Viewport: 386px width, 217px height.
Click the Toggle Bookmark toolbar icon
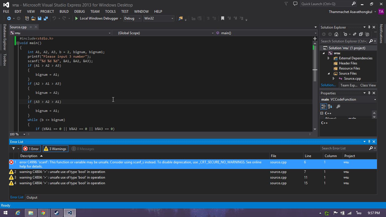(223, 18)
